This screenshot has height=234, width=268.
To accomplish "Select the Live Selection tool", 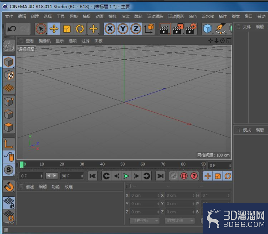I will click(x=41, y=28).
